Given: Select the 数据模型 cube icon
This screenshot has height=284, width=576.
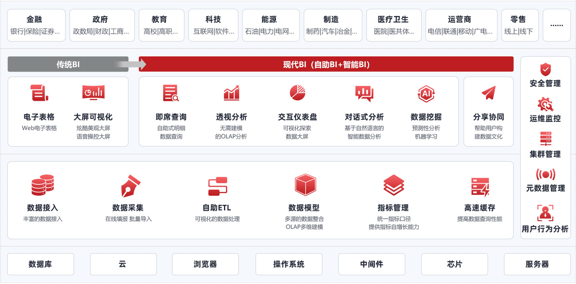Looking at the screenshot, I should (306, 185).
